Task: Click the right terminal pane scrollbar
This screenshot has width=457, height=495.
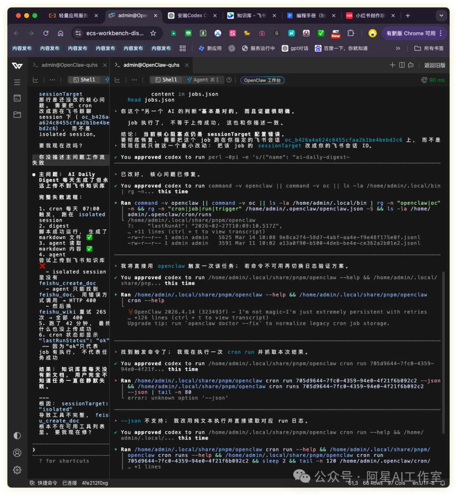Action: (443, 352)
